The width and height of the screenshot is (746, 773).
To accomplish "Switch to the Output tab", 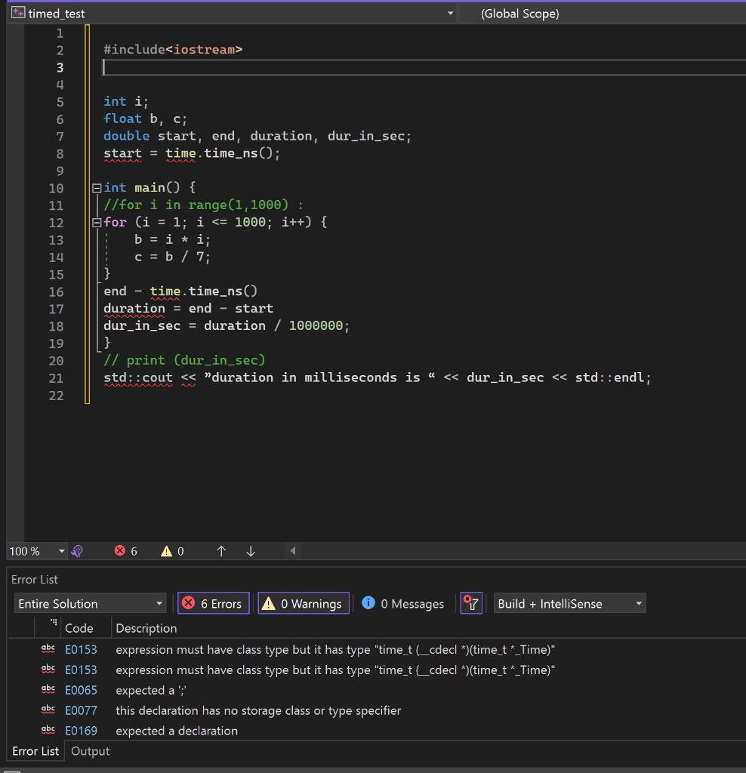I will (x=91, y=751).
